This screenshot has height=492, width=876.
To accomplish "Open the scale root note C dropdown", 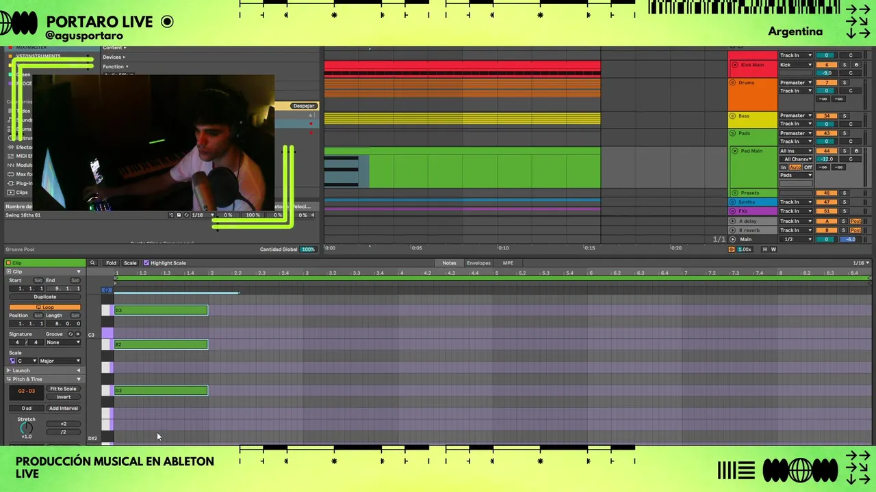I will coord(27,361).
